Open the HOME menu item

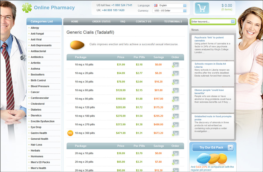75,22
